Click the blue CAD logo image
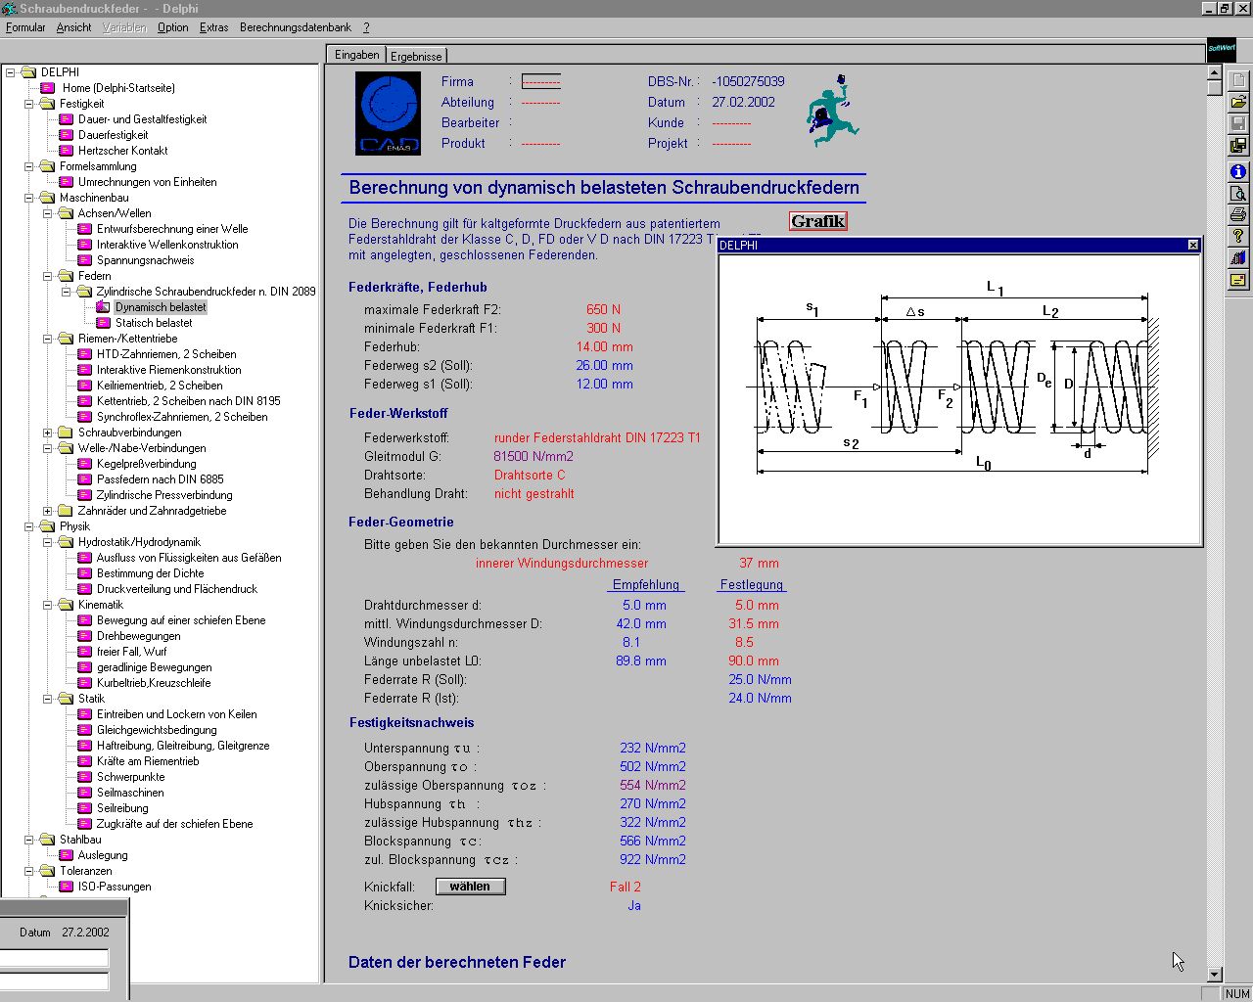 click(389, 114)
